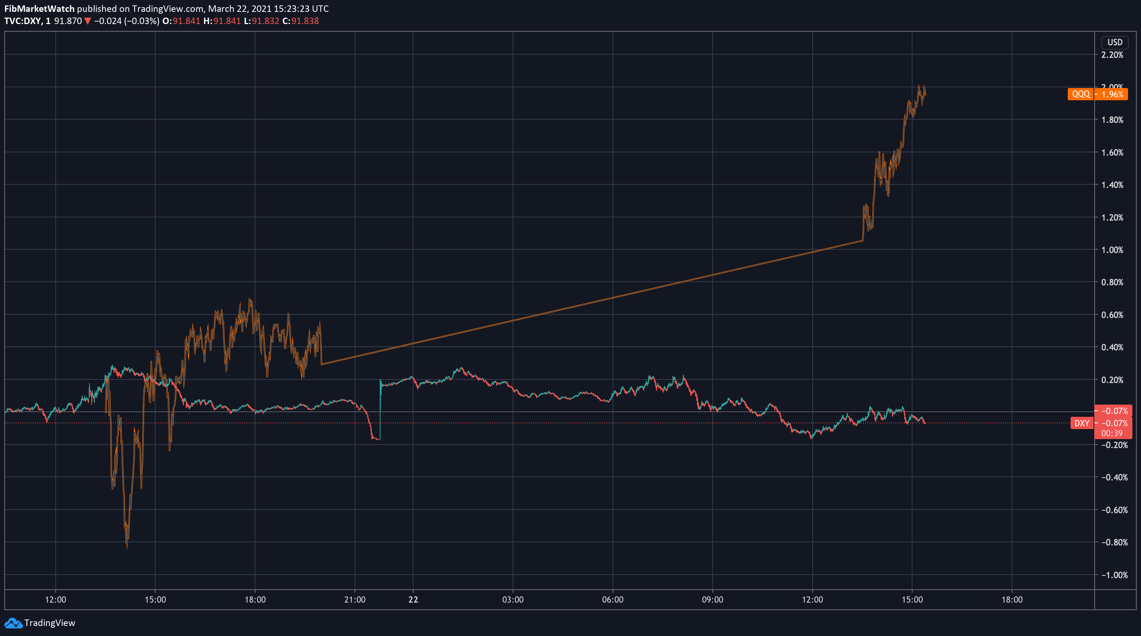Click the L:91.832 low value
This screenshot has height=636, width=1141.
[262, 21]
